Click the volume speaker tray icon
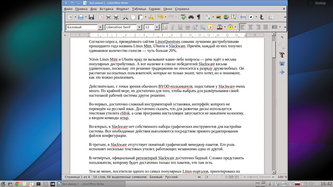 304,184
